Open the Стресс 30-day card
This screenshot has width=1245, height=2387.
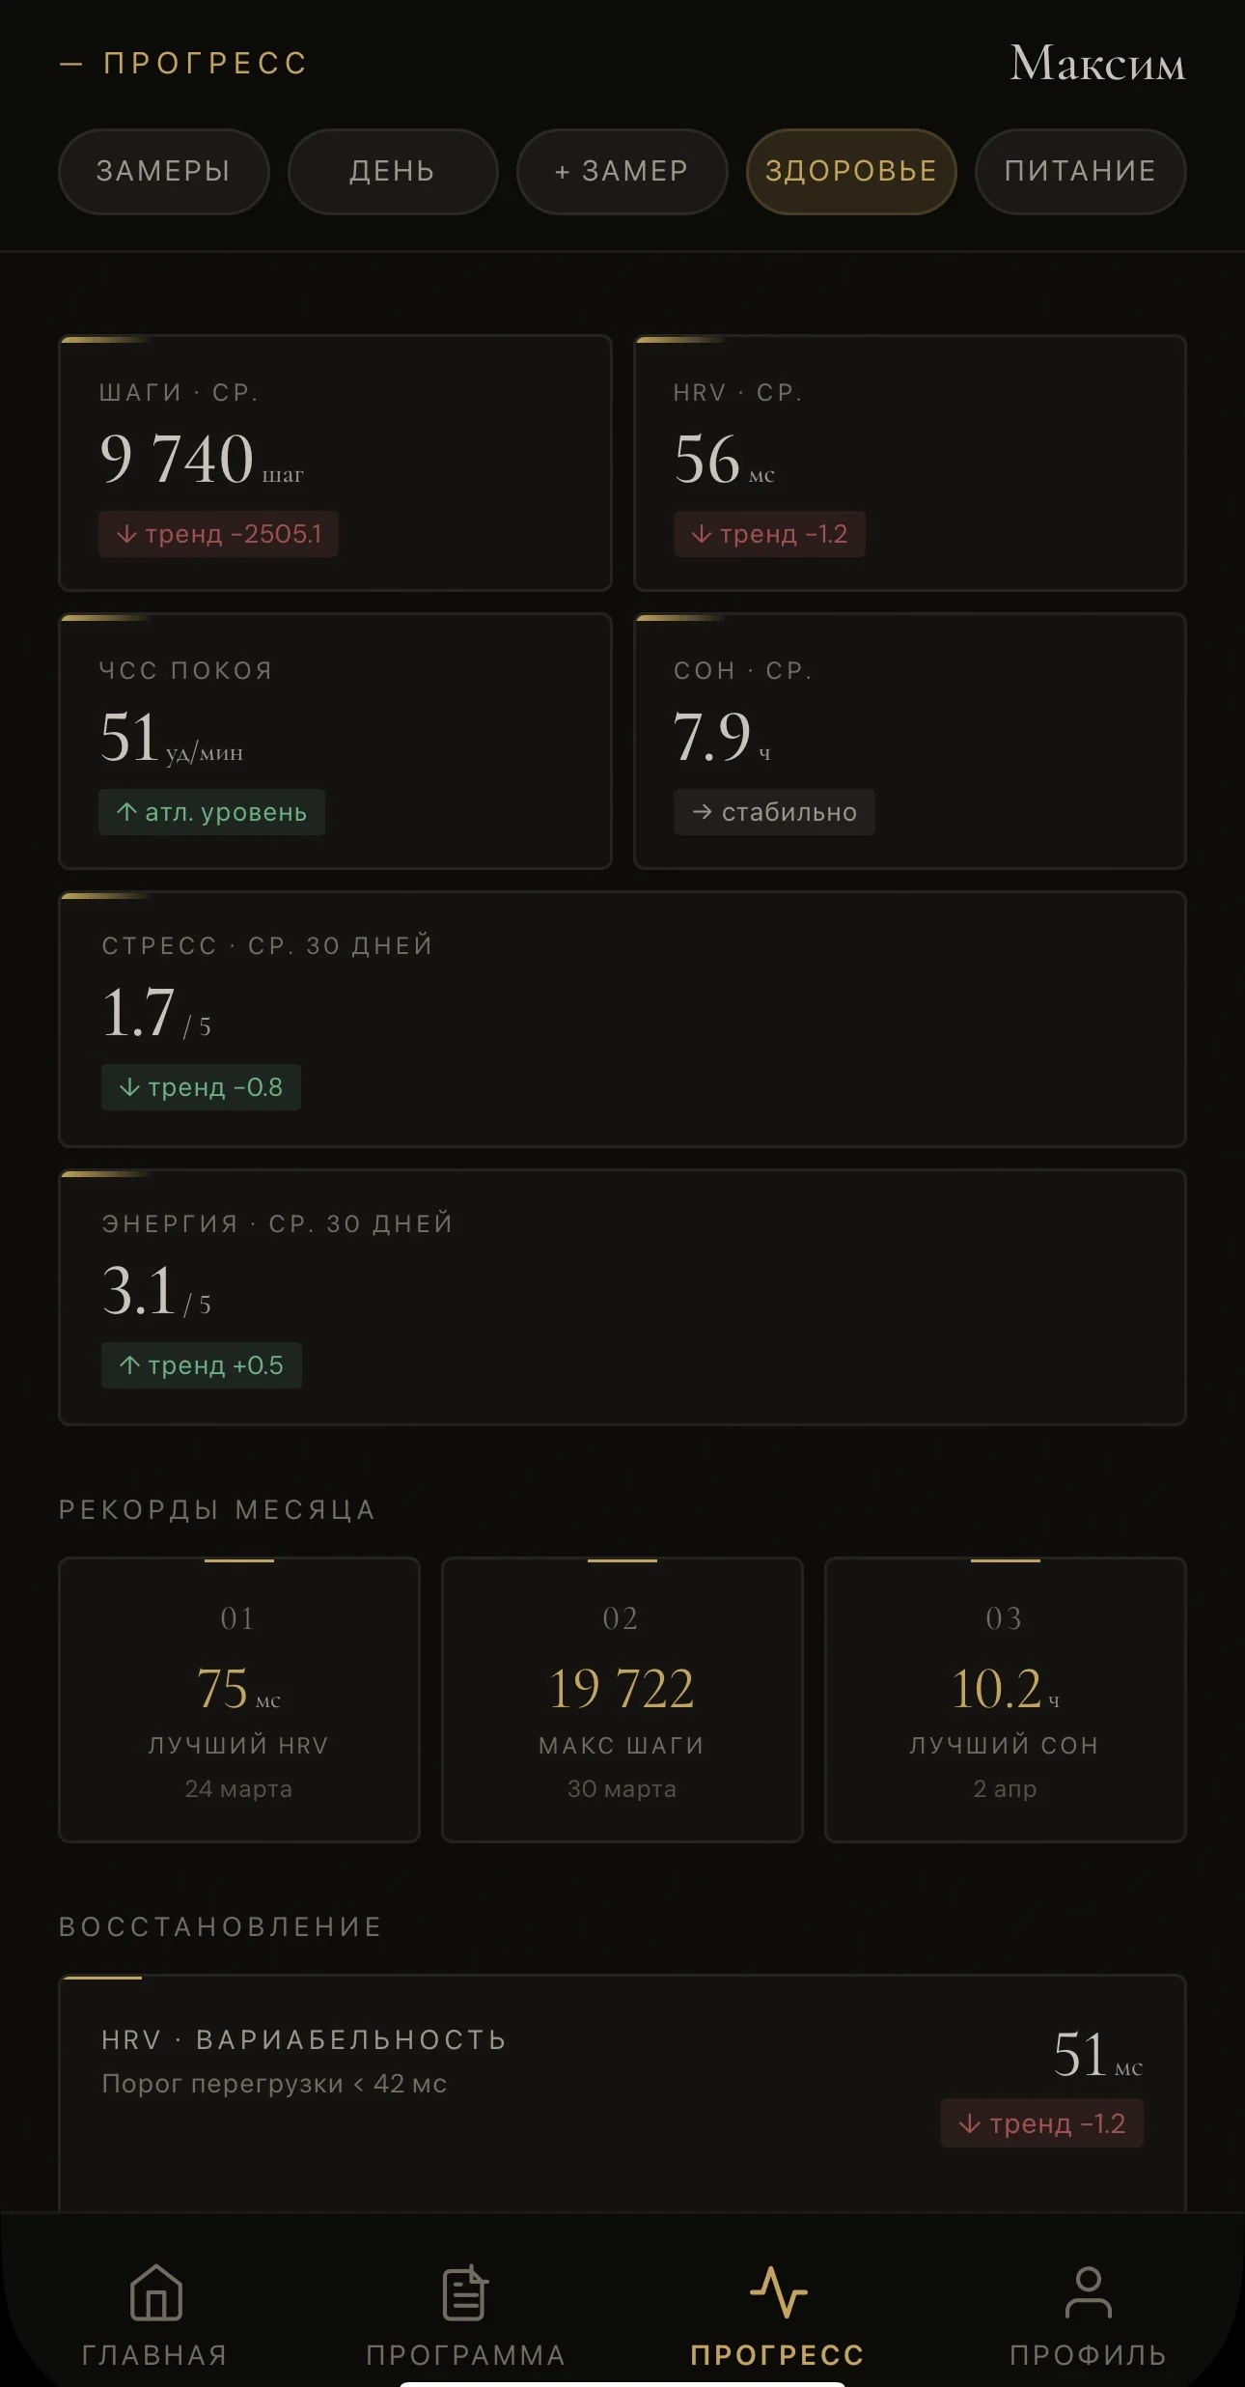coord(622,1019)
